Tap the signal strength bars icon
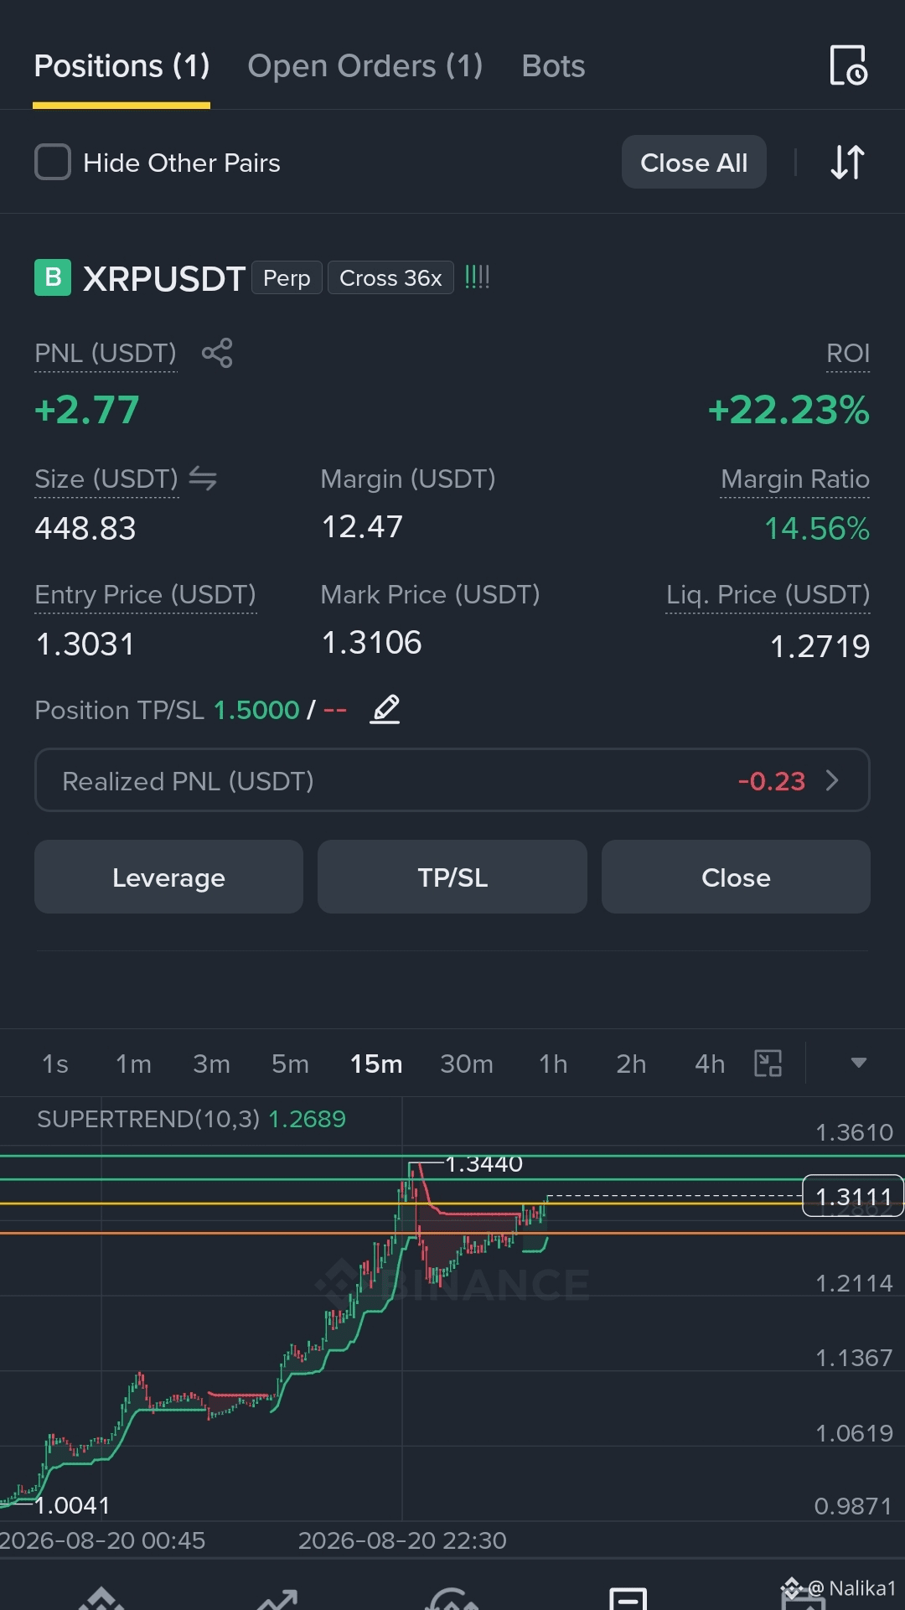Viewport: 905px width, 1610px height. 478,277
